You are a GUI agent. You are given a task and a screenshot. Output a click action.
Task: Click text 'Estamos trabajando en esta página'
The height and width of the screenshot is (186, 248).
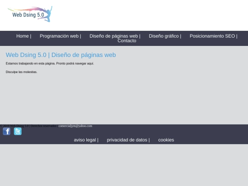click(30, 63)
